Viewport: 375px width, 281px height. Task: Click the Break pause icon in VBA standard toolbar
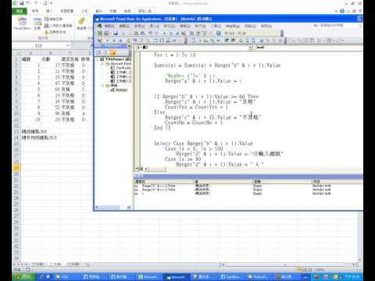click(171, 33)
